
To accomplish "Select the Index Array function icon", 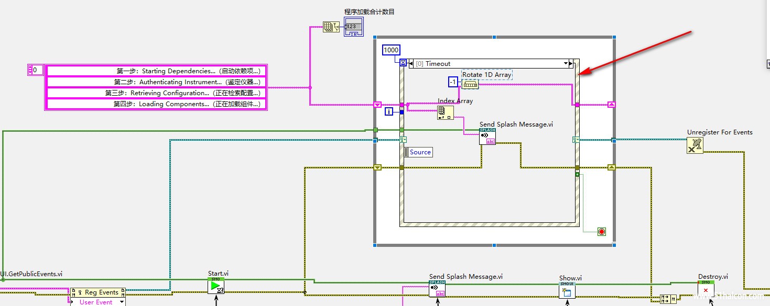I will (446, 112).
